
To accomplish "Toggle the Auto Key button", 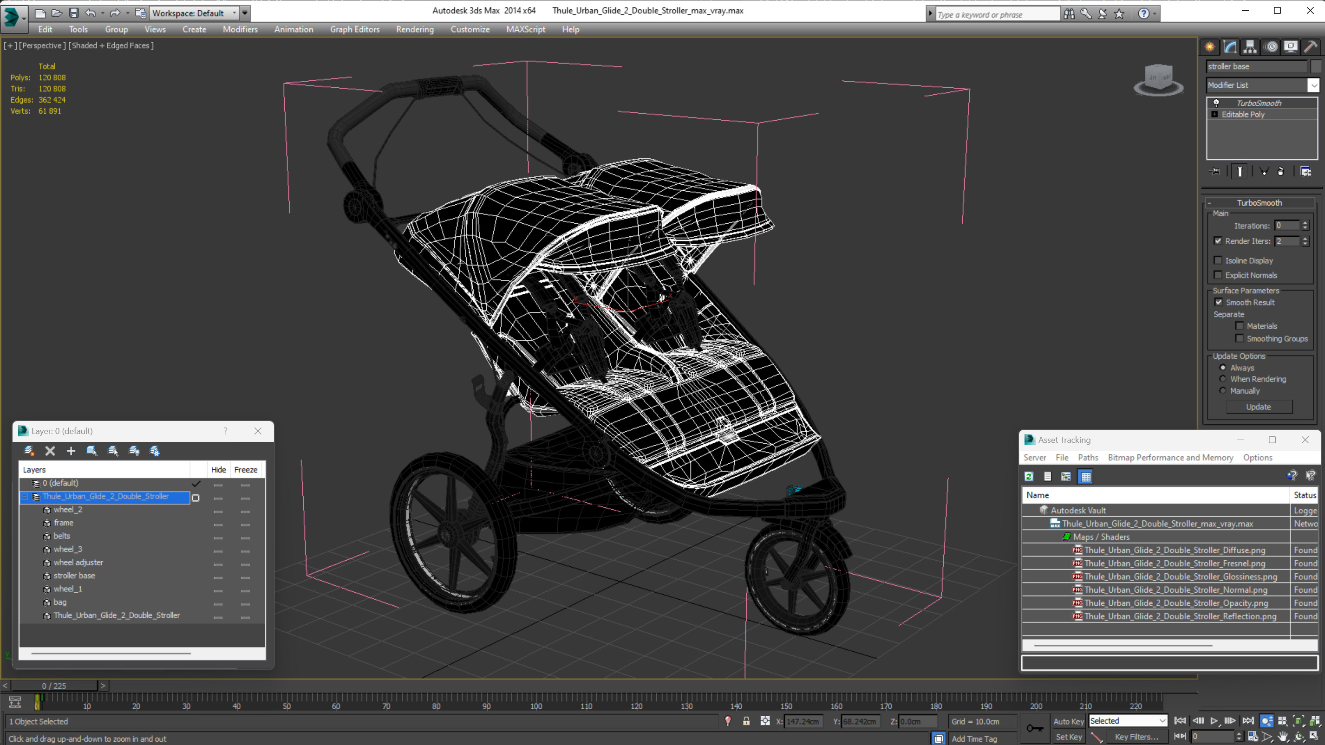I will 1068,721.
